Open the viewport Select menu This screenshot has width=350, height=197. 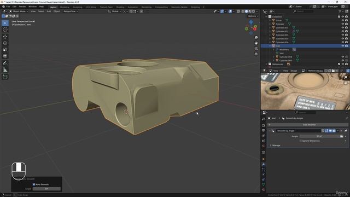click(41, 11)
